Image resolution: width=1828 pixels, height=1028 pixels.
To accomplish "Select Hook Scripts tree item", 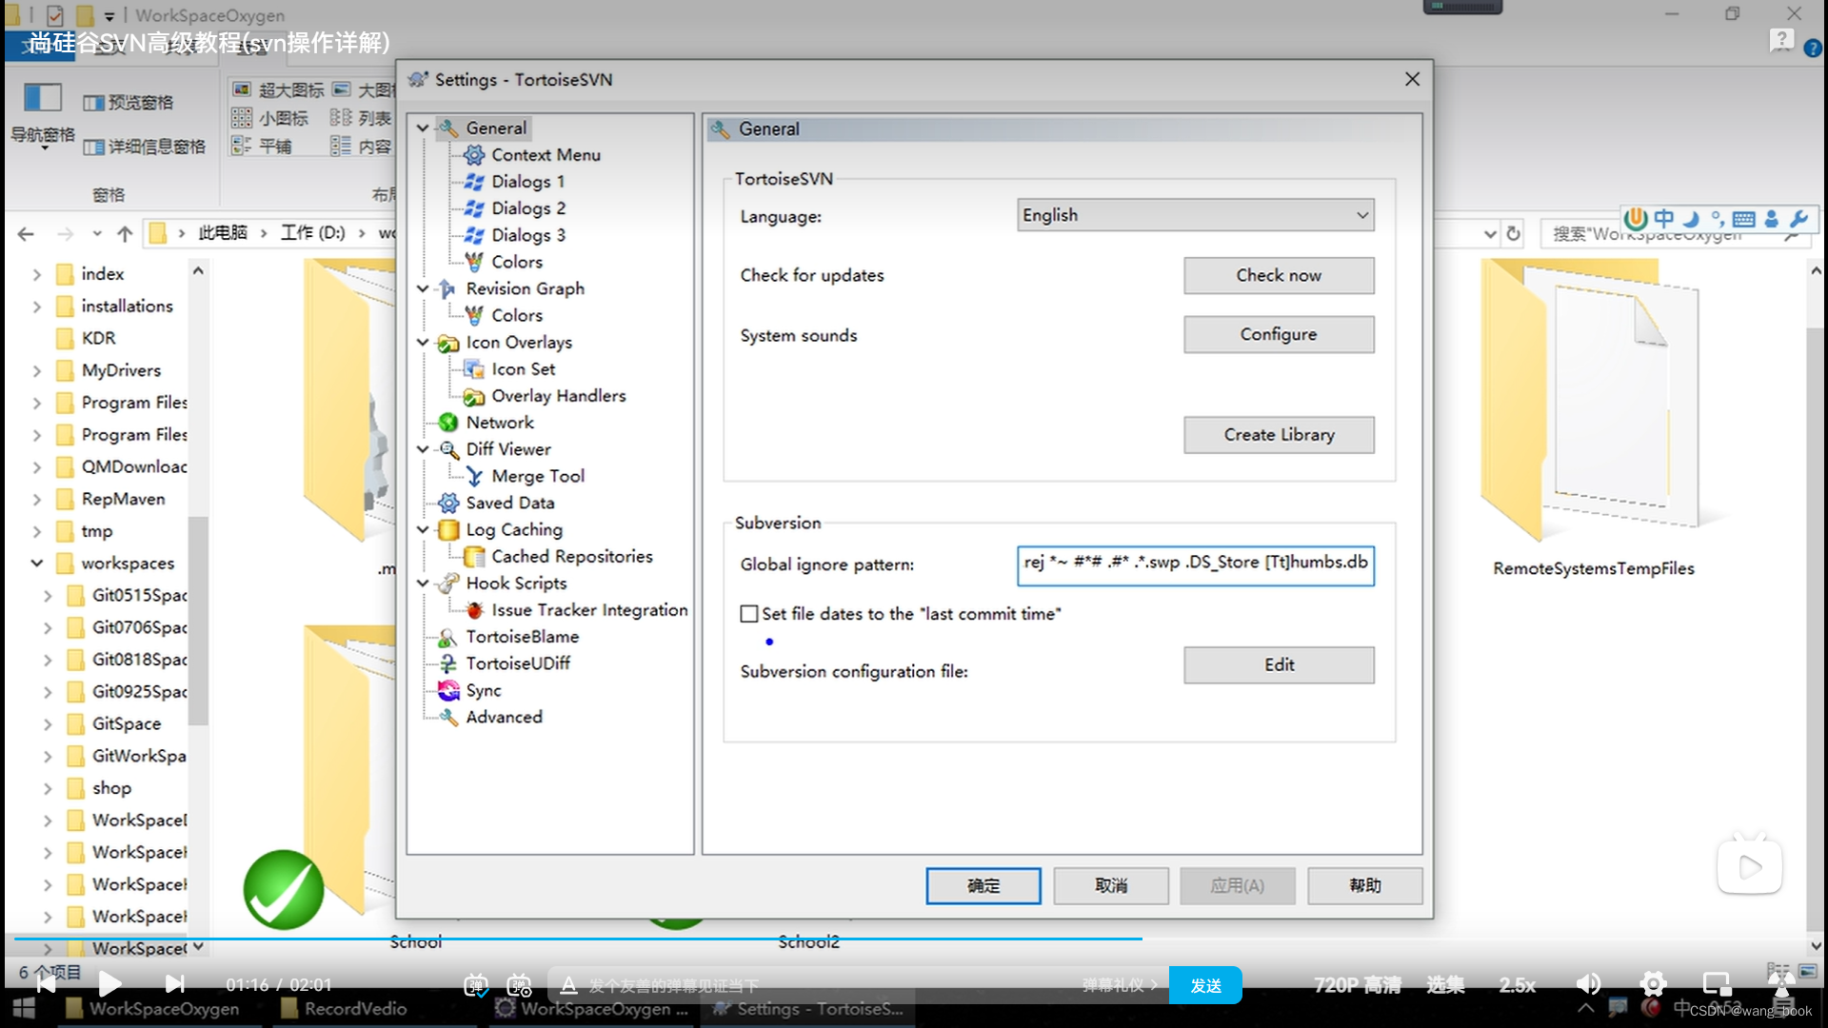I will tap(515, 583).
